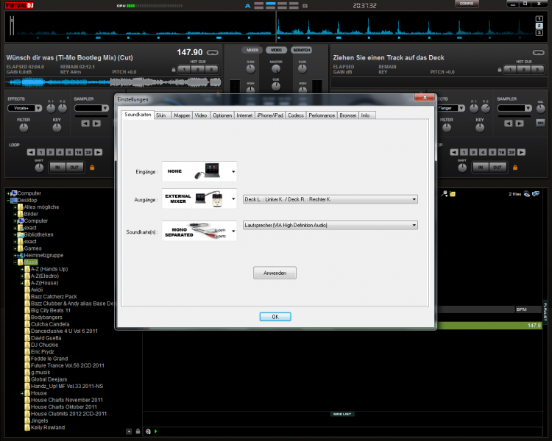Select the MIXER panel button
Viewport: 552px width, 441px height.
[252, 50]
